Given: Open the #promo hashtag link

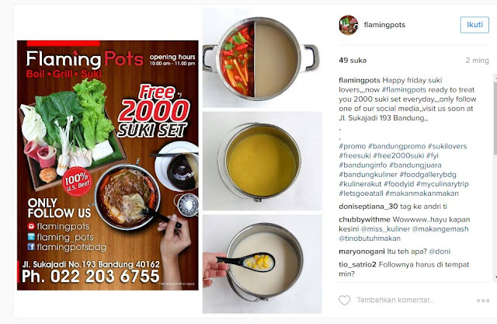Looking at the screenshot, I should click(352, 146).
